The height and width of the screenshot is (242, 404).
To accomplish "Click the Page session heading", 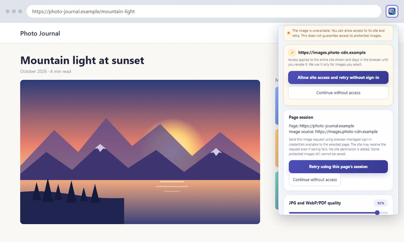I will click(x=301, y=117).
